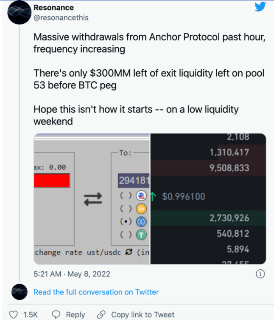Click the Twitter bird logo

tap(260, 7)
